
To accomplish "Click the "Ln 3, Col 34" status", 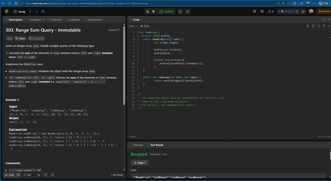I will click(324, 137).
